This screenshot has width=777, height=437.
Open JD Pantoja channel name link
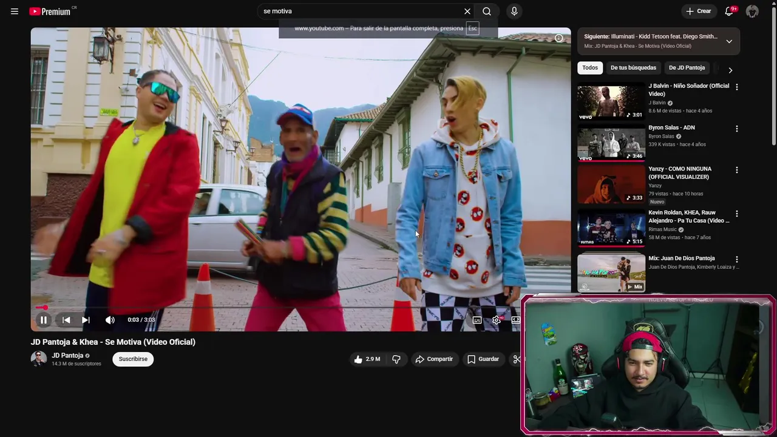coord(67,356)
